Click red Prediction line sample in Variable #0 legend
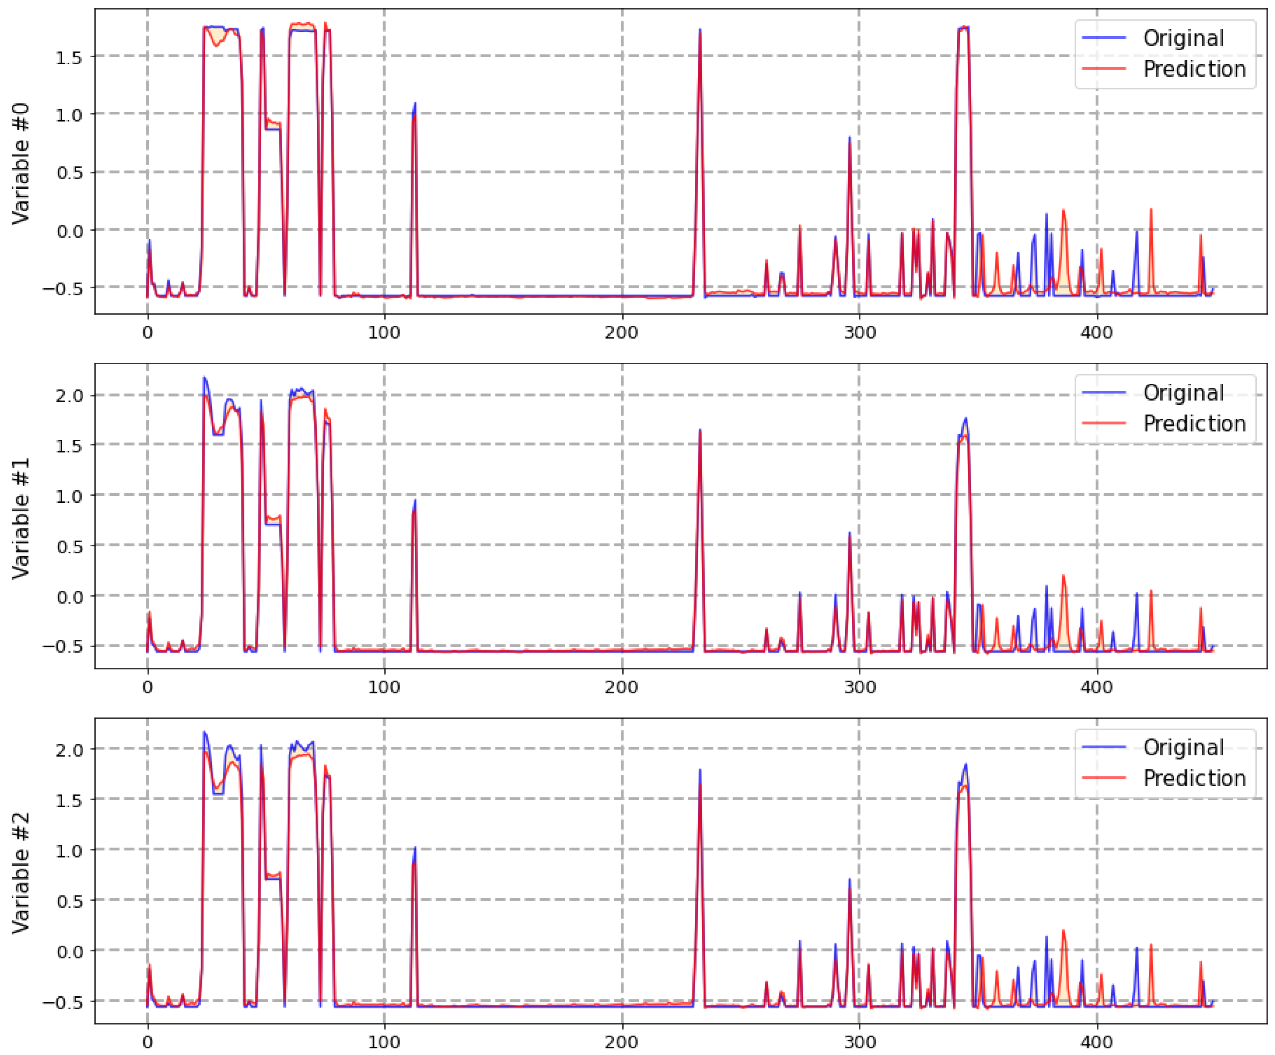Viewport: 1275px width, 1055px height. 1104,68
